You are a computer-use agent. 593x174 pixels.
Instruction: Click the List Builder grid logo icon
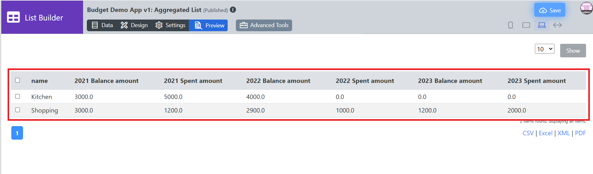click(x=13, y=17)
